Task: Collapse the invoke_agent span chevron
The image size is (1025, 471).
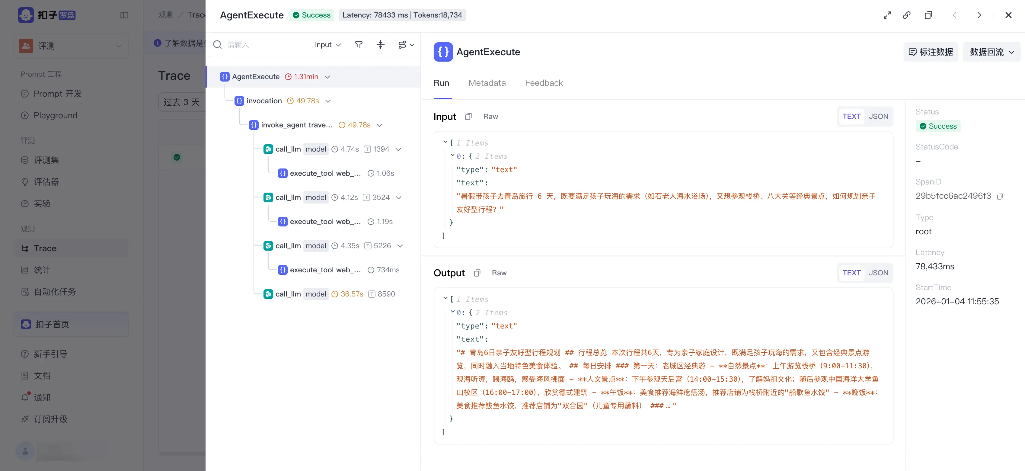Action: [x=380, y=125]
